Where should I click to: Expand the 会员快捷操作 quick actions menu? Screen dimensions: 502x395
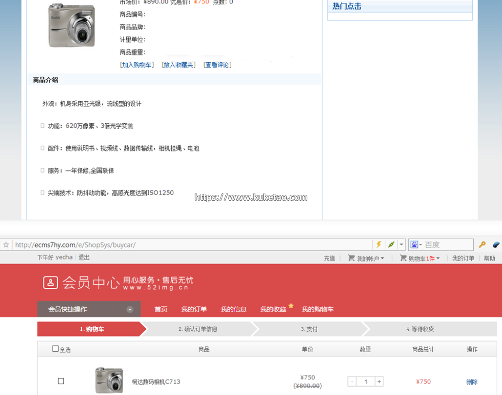(89, 309)
